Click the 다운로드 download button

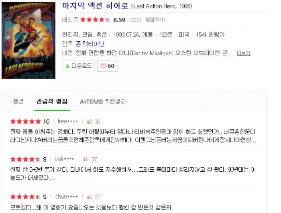point(79,66)
